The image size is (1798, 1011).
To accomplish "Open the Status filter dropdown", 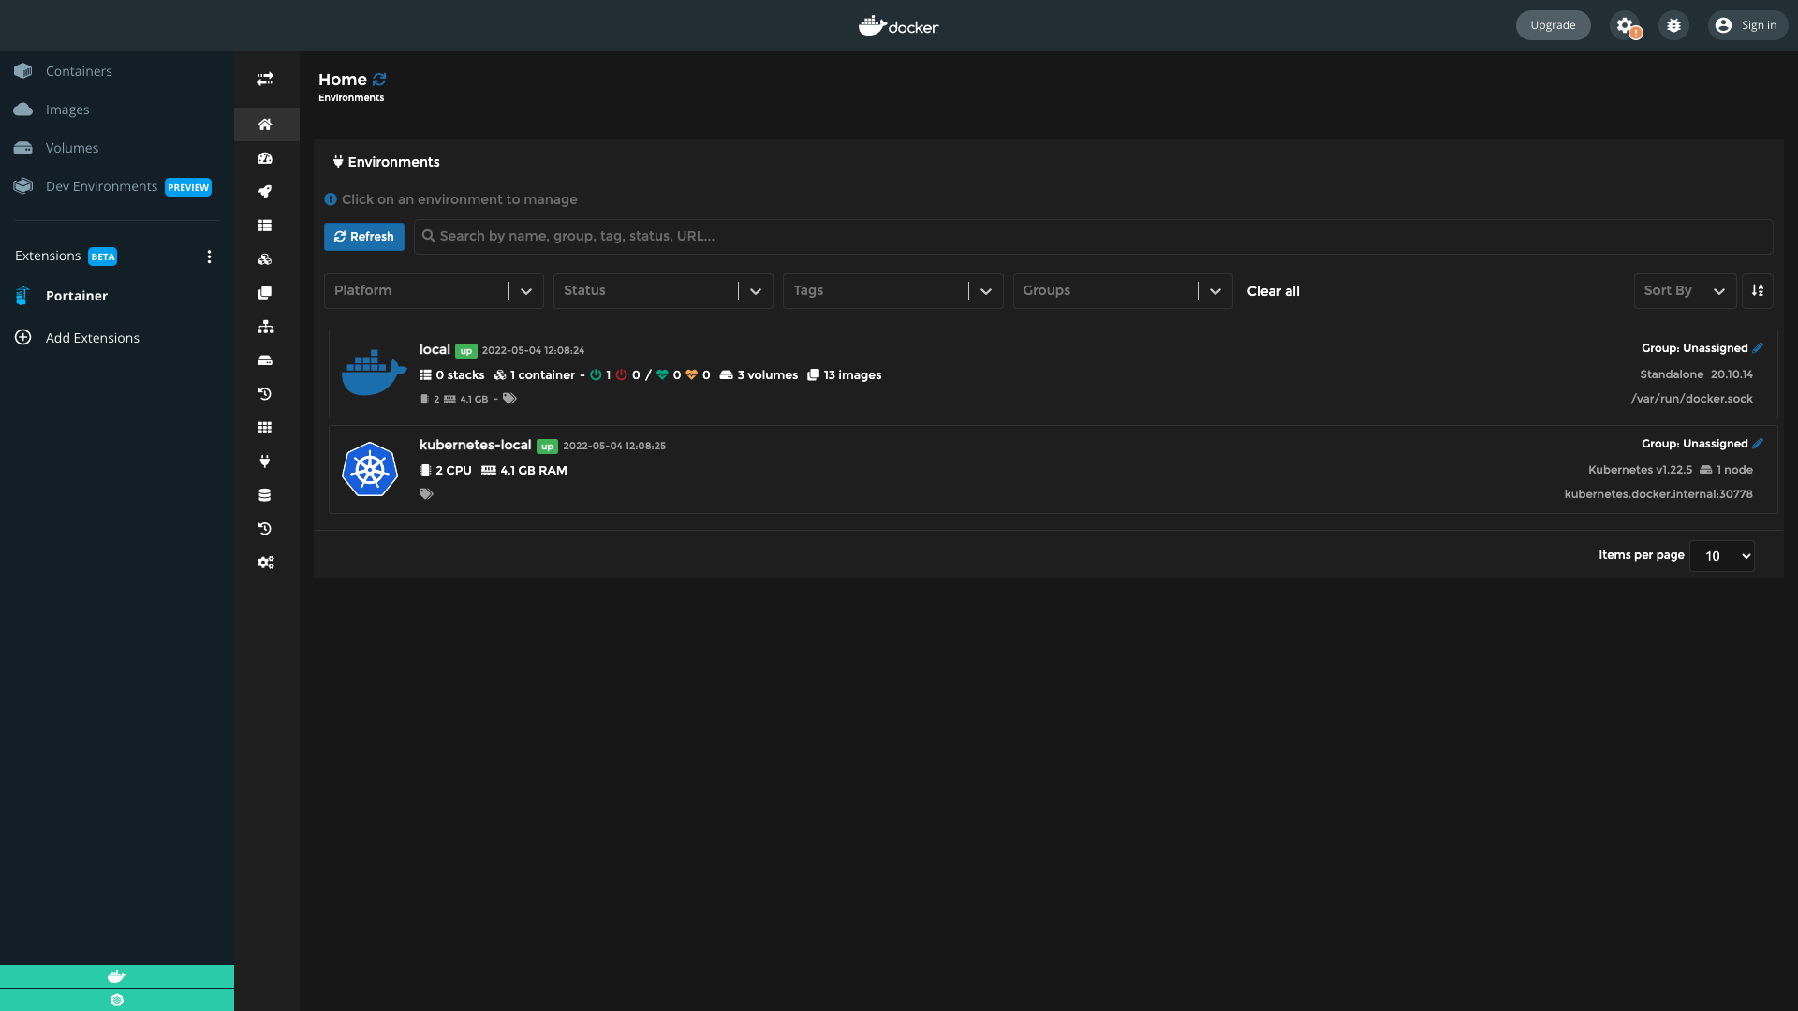I will (x=662, y=290).
